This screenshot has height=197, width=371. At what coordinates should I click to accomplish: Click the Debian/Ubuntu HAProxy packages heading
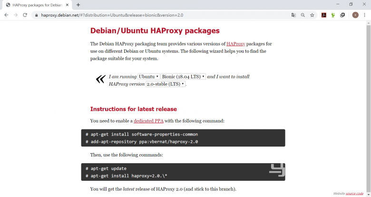(x=155, y=30)
